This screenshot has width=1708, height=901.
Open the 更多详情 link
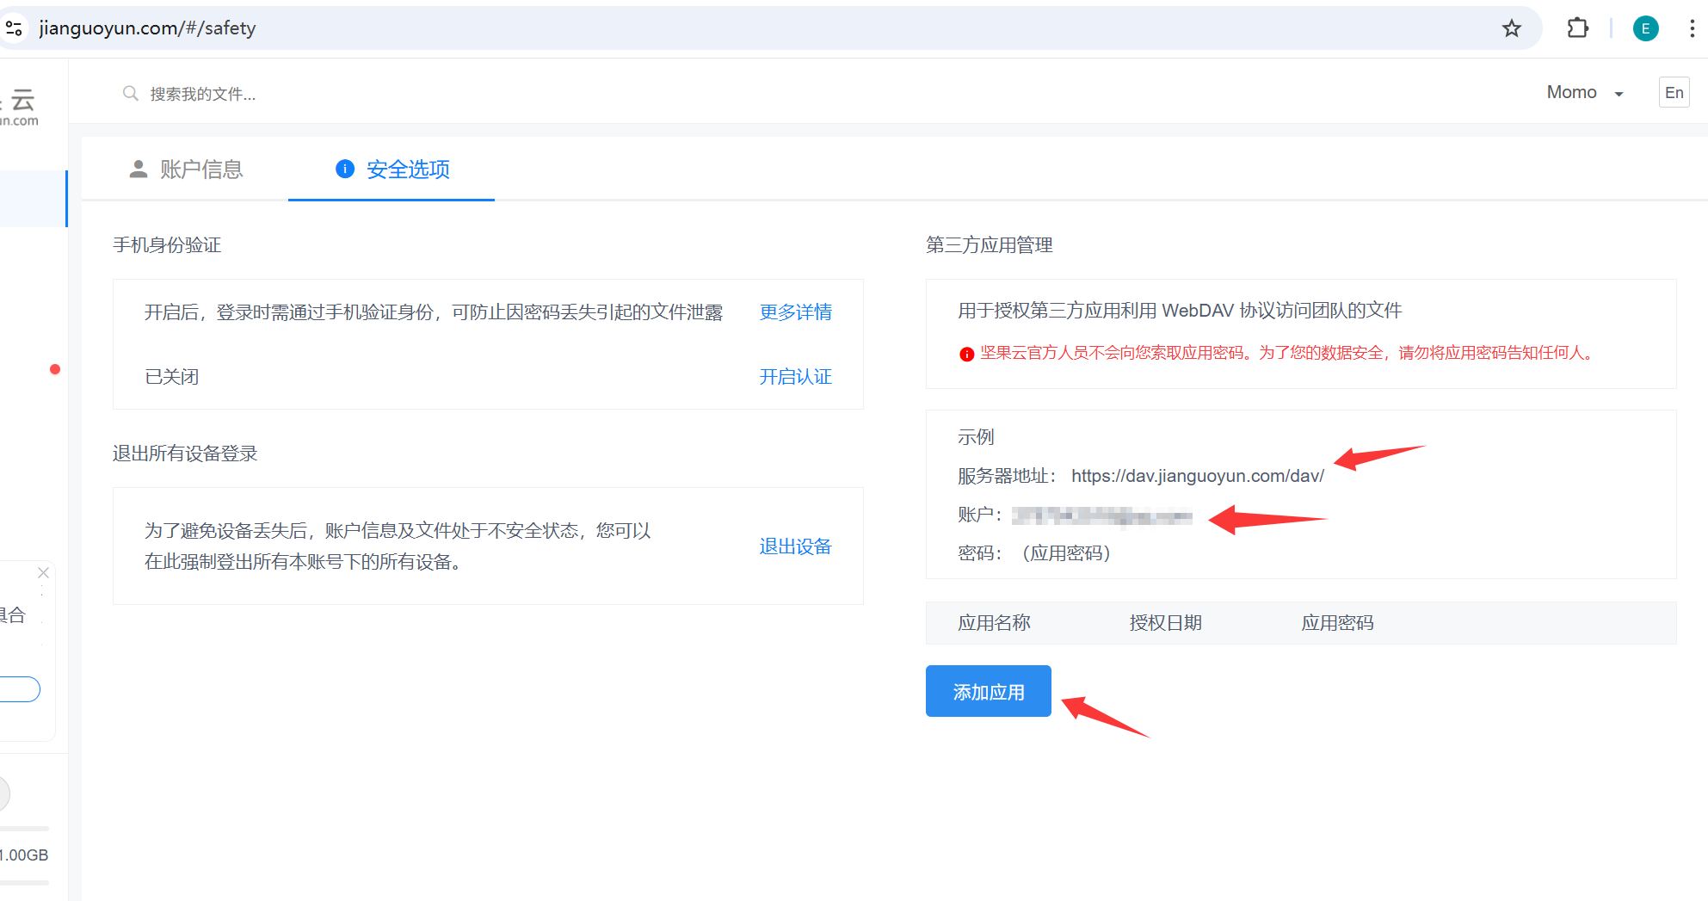[795, 312]
